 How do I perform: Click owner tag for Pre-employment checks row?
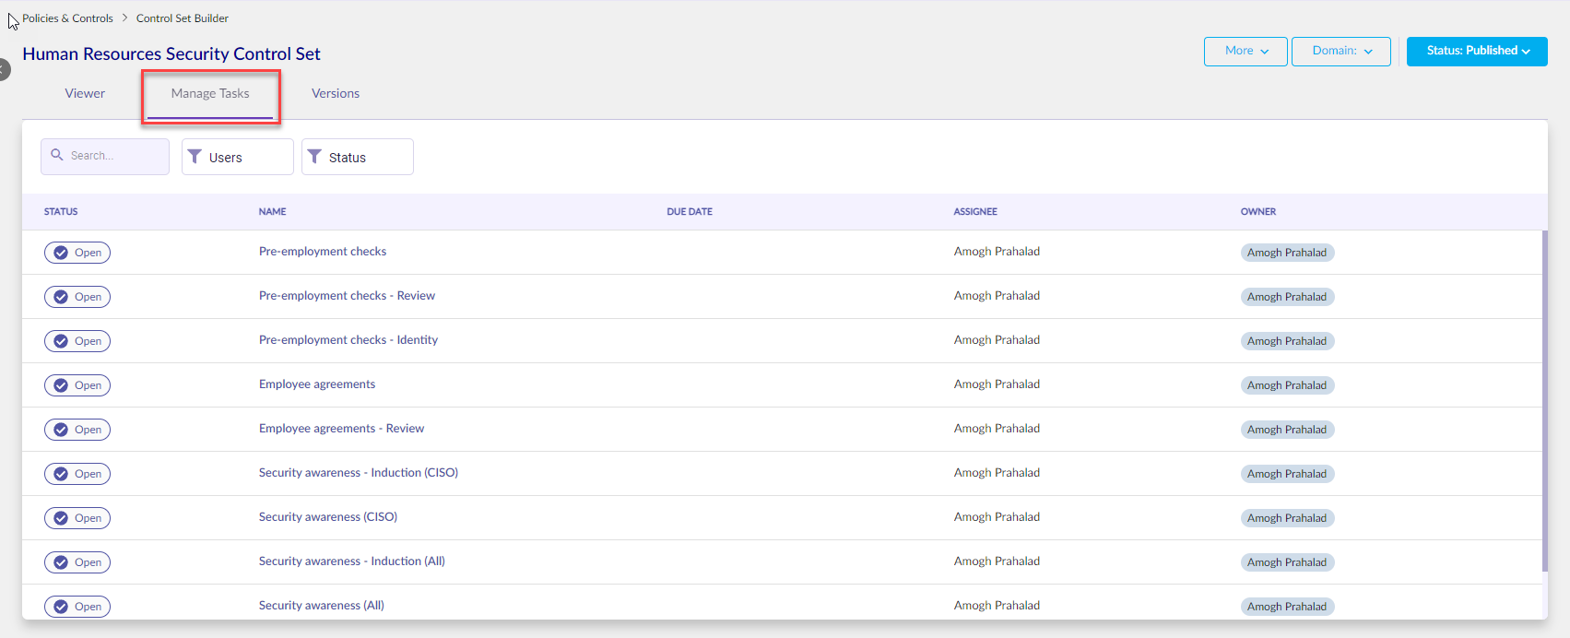tap(1287, 253)
